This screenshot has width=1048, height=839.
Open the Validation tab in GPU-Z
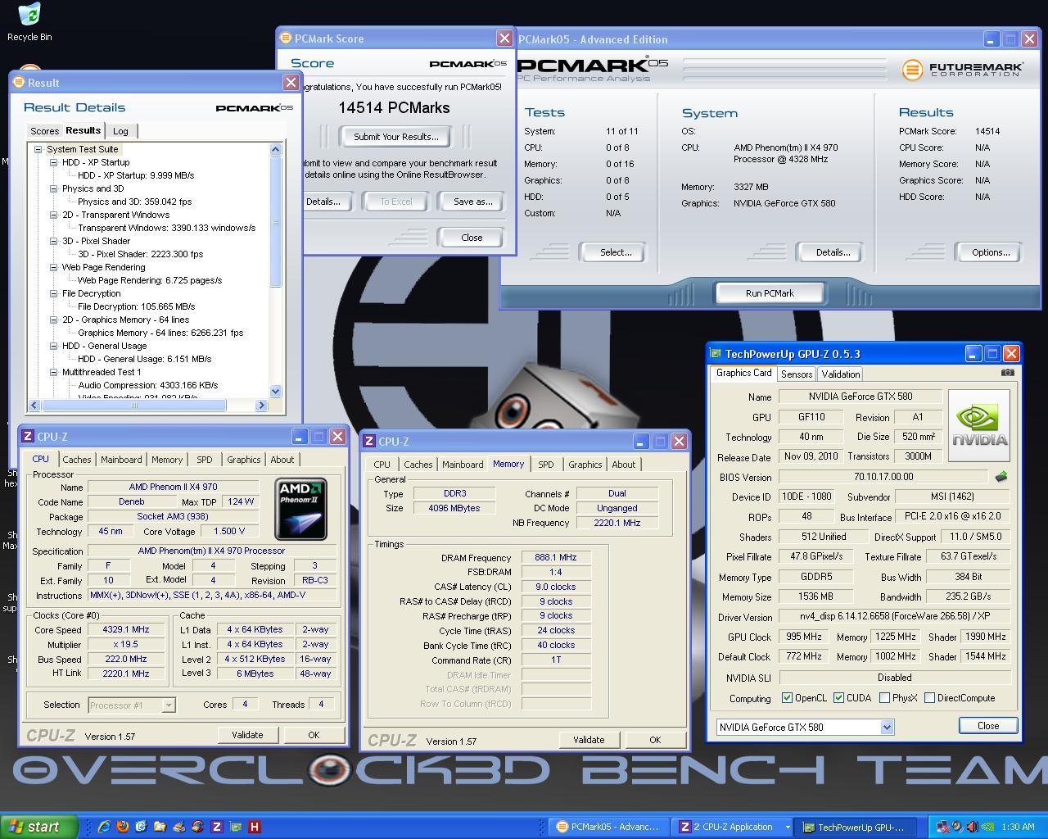840,374
